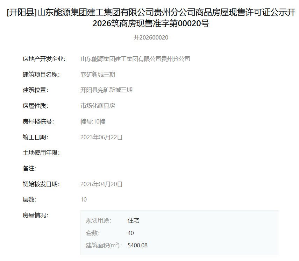Select the permit number 开202600020 subtitle
Screen dimensions: 299x261
tap(151, 37)
